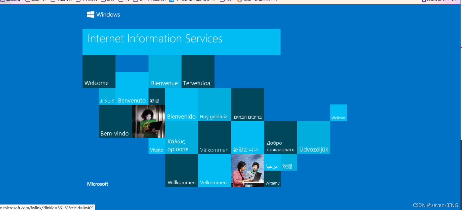Click the small Welkom tile
This screenshot has height=210, width=462.
(339, 113)
